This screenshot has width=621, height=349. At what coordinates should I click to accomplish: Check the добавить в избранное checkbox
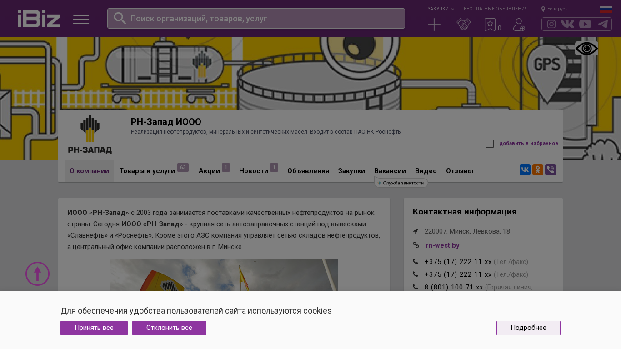tap(490, 144)
